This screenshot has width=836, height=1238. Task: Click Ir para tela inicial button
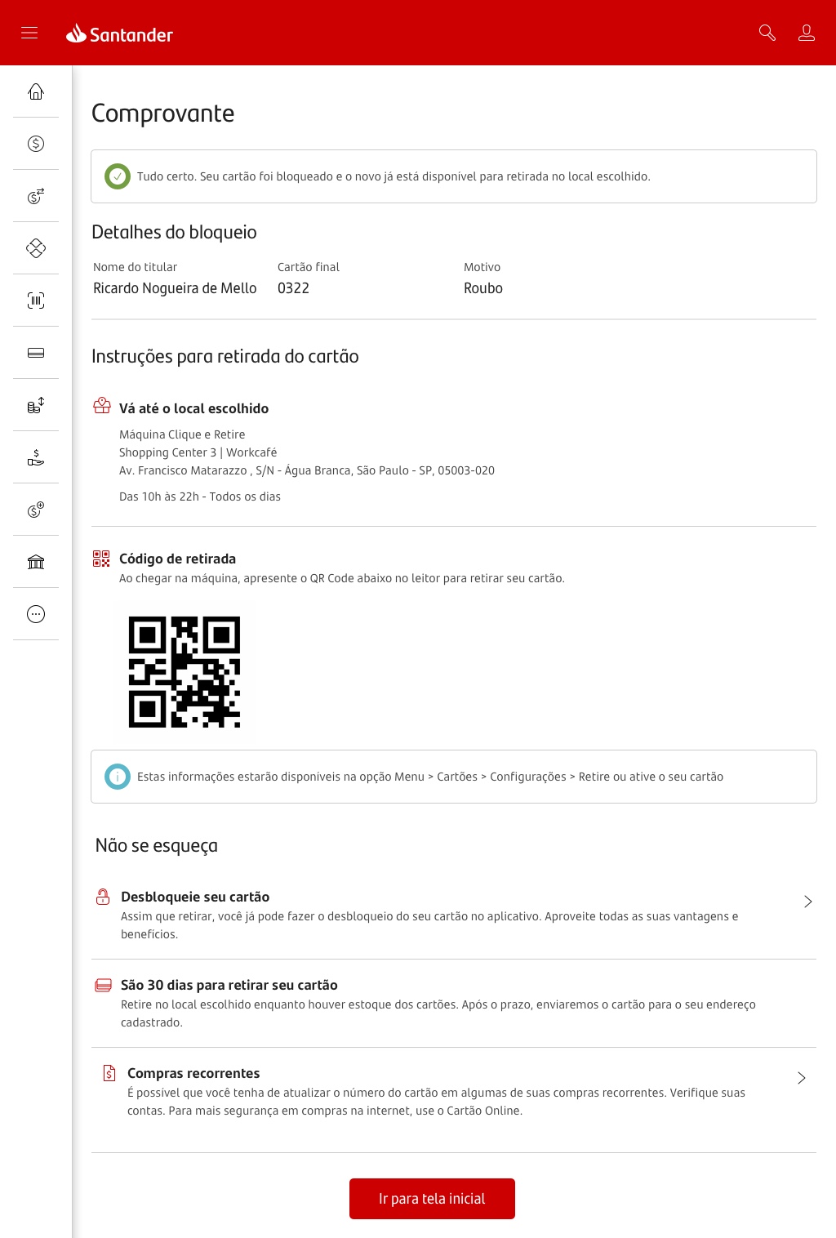point(432,1199)
